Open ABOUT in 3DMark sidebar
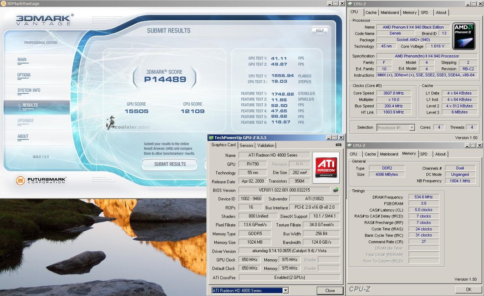This screenshot has width=484, height=296. coord(23,136)
